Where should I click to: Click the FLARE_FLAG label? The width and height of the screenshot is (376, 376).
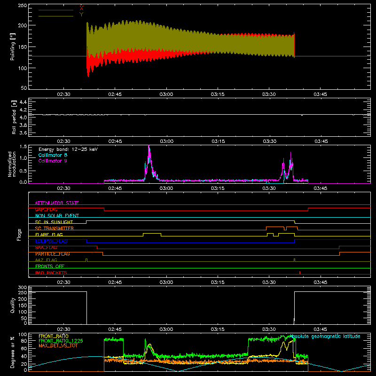pyautogui.click(x=49, y=235)
